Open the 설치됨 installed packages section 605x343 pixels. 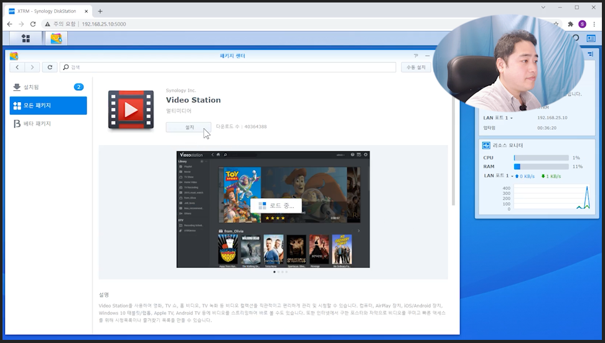pos(48,87)
